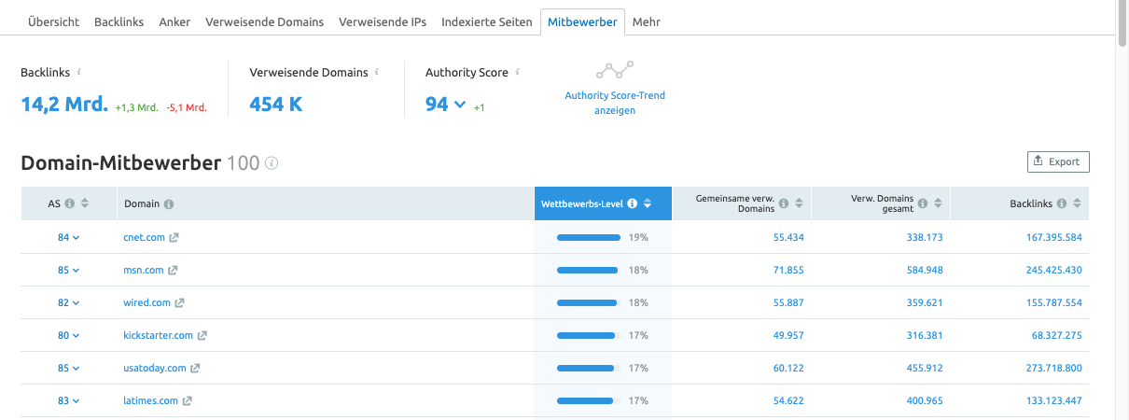This screenshot has width=1129, height=420.
Task: Open the Verweisende Domains tab
Action: (264, 21)
